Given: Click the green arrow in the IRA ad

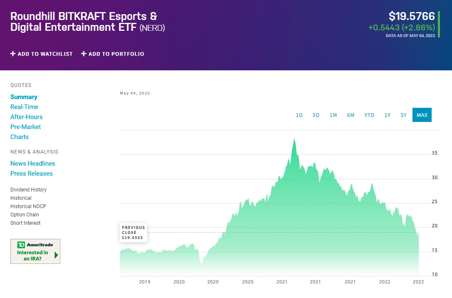Looking at the screenshot, I should [56, 255].
